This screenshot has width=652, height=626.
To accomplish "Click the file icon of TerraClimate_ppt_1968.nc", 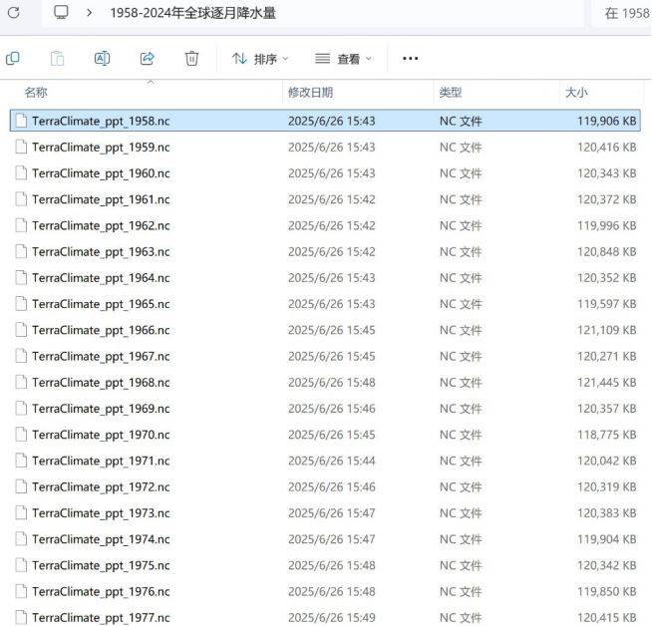I will [x=21, y=383].
